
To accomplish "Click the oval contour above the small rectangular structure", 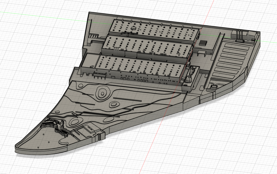I will click(74, 121).
